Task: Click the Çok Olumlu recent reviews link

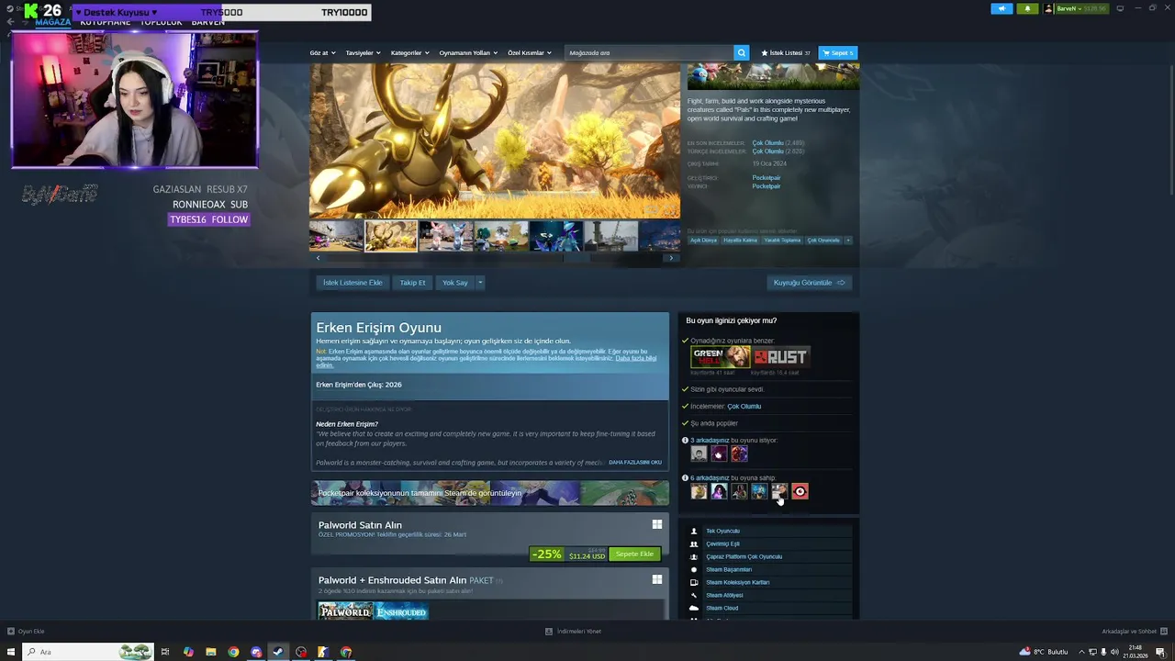Action: (x=767, y=143)
